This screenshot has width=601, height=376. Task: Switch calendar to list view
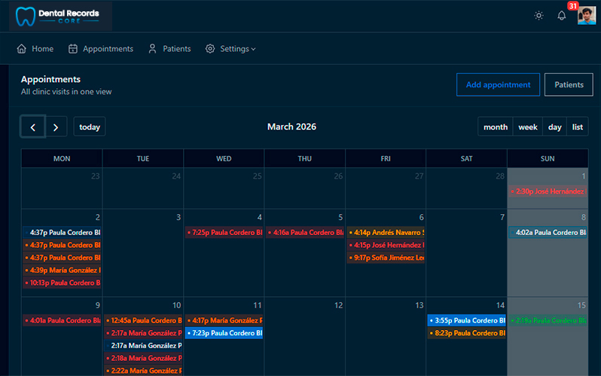pyautogui.click(x=577, y=127)
